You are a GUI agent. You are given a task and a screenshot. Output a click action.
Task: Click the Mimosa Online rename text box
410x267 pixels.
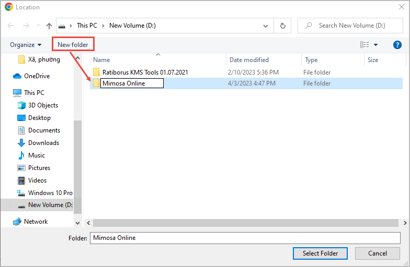pyautogui.click(x=132, y=83)
